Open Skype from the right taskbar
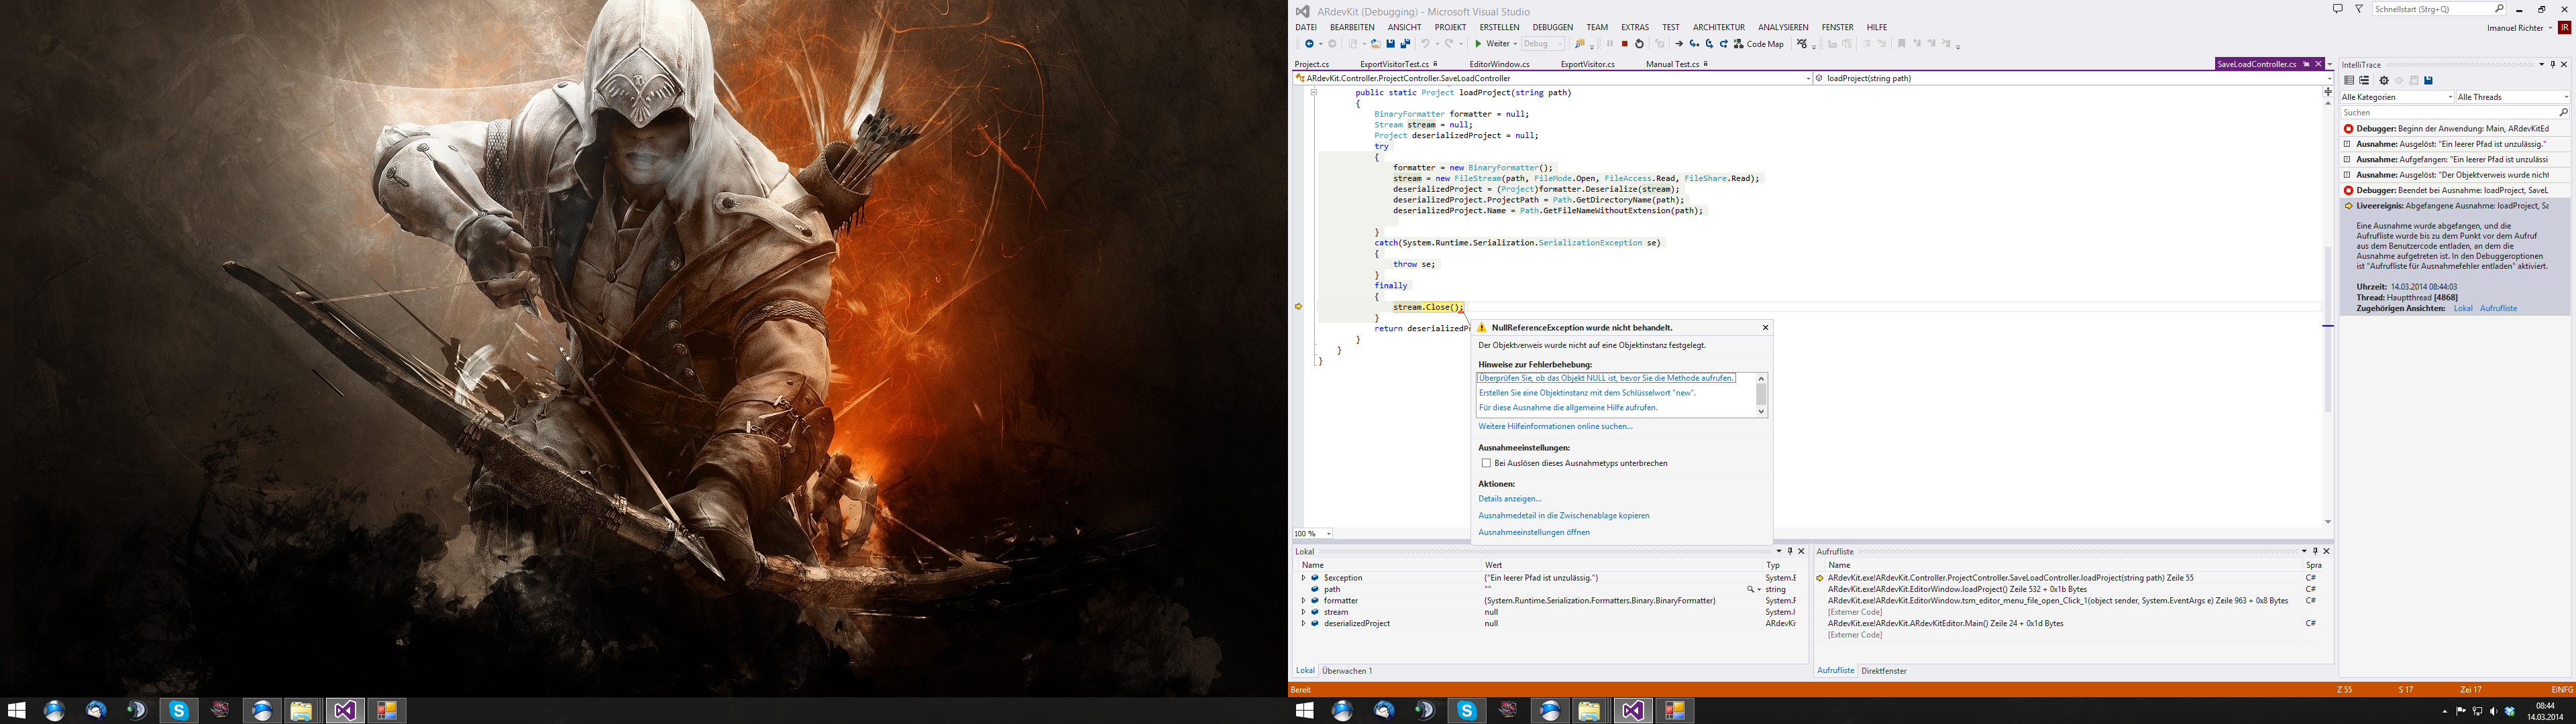 1467,711
